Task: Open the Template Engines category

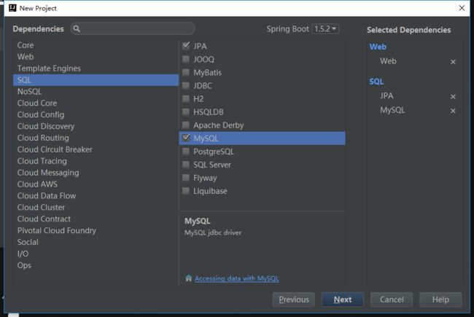Action: tap(96, 69)
